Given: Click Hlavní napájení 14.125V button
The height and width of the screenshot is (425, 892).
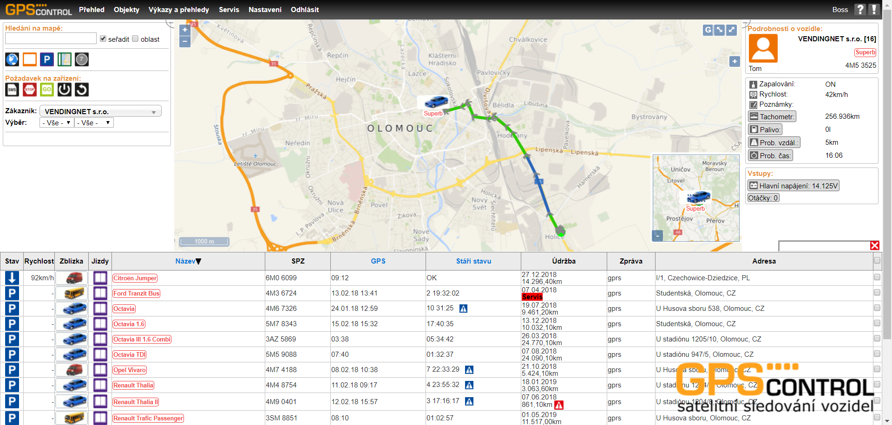Looking at the screenshot, I should (794, 186).
